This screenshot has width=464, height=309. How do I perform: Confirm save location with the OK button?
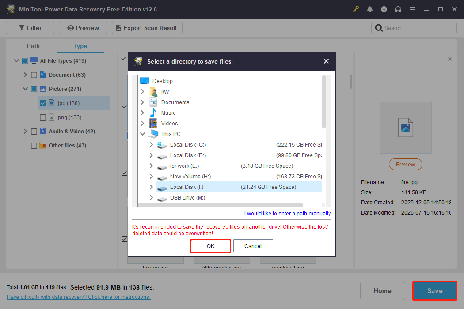tap(210, 246)
